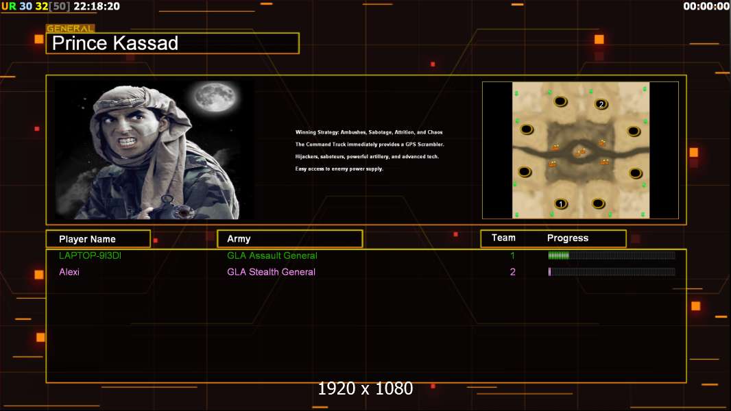
Task: Click the Progress column header
Action: [x=567, y=238]
